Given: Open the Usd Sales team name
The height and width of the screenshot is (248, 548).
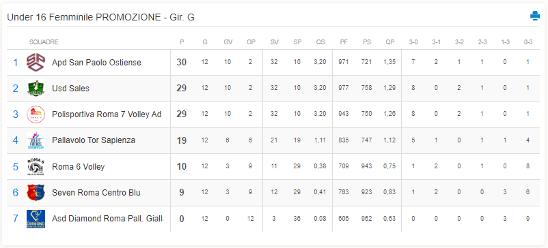Looking at the screenshot, I should pos(70,89).
